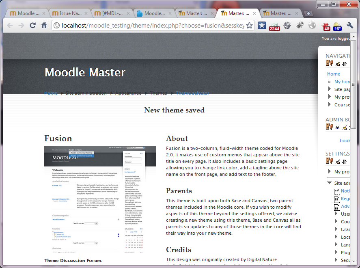This screenshot has width=360, height=268.
Task: Collapse the Site administration tree node
Action: click(329, 183)
